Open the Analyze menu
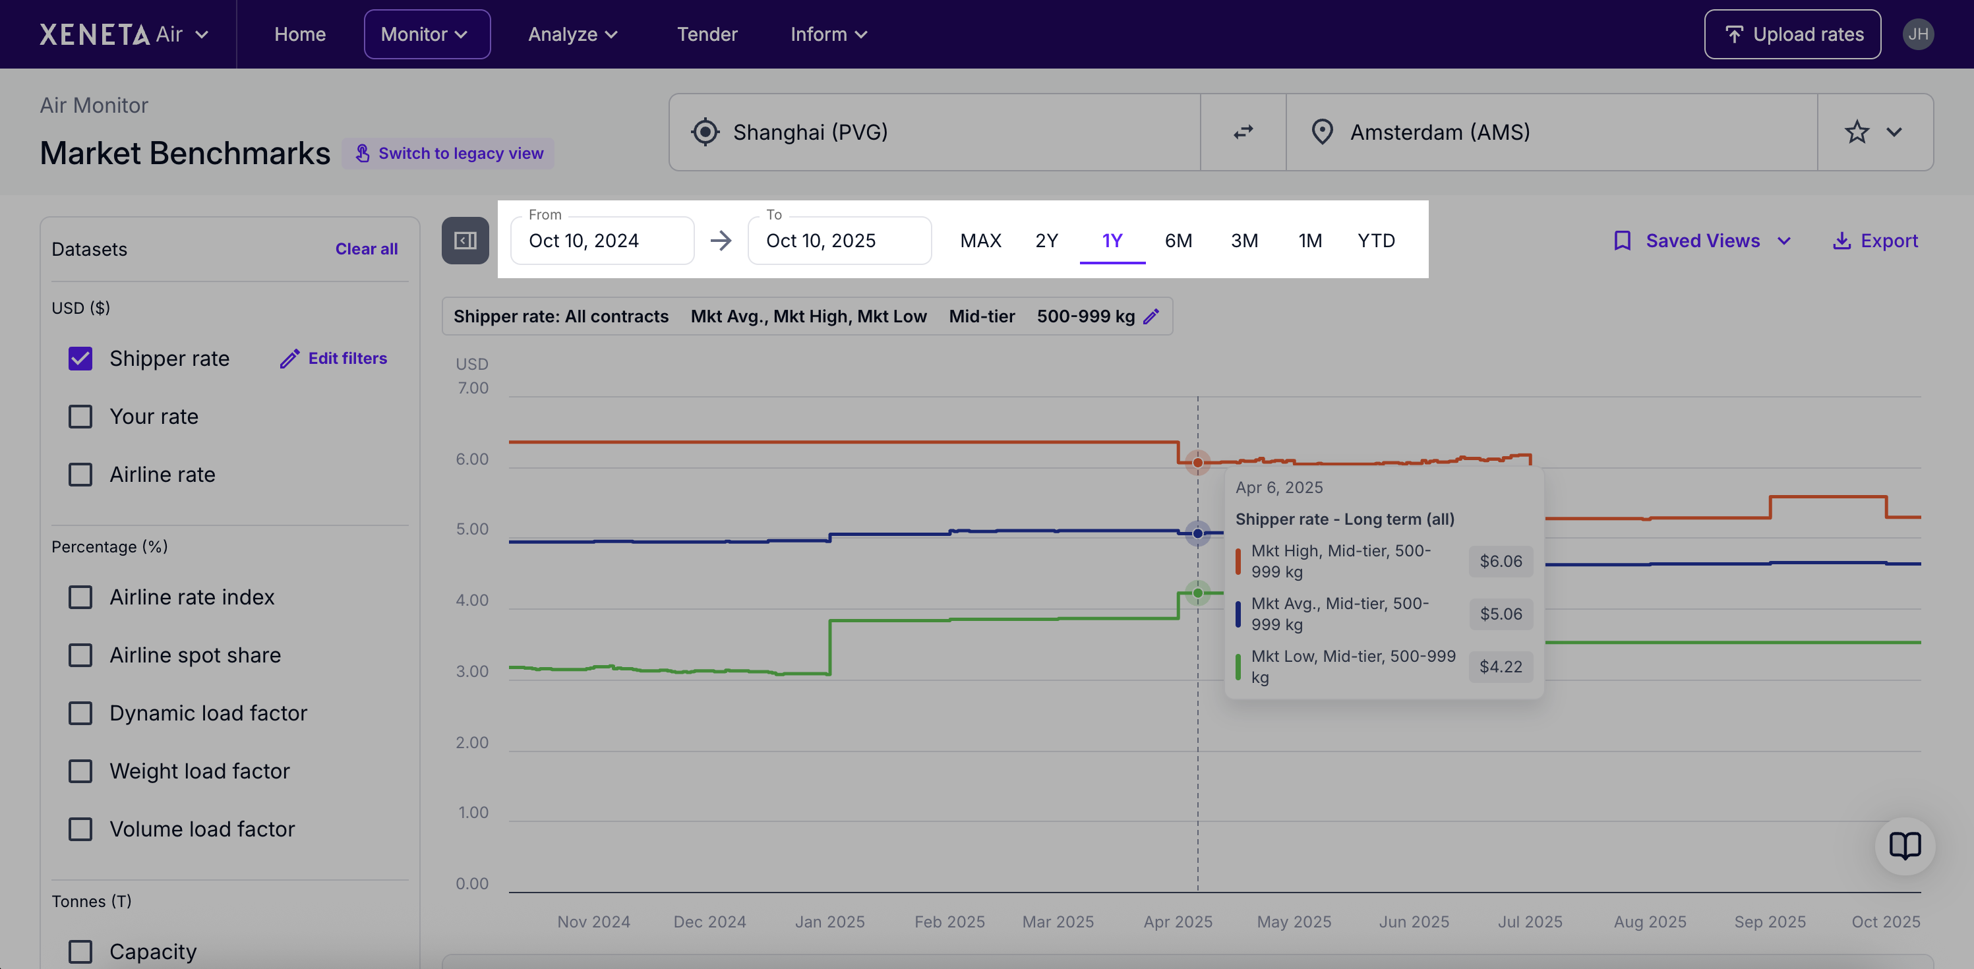The image size is (1974, 969). [x=572, y=34]
